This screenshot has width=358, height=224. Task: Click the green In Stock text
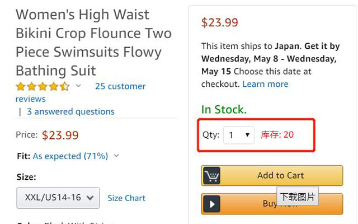224,109
